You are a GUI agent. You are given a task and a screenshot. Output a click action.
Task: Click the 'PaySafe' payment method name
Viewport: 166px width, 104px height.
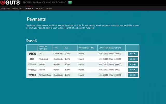pos(42,70)
